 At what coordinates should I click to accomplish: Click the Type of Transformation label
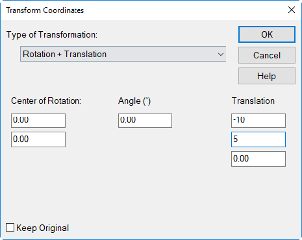point(52,34)
